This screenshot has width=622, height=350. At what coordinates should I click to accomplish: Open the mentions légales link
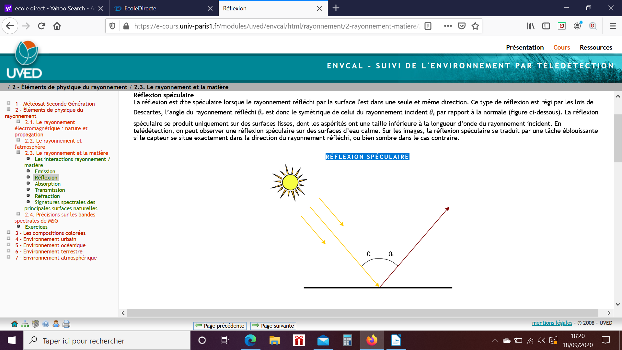point(552,323)
